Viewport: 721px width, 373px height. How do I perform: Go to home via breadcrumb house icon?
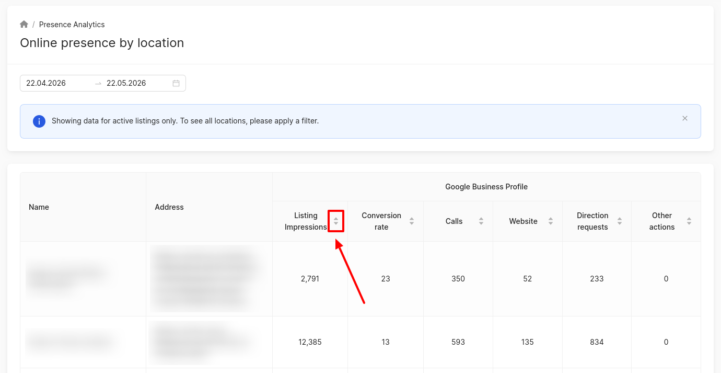(24, 25)
